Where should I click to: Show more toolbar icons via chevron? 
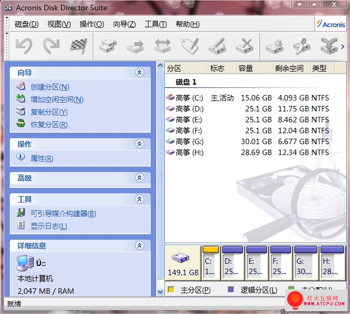pyautogui.click(x=343, y=46)
